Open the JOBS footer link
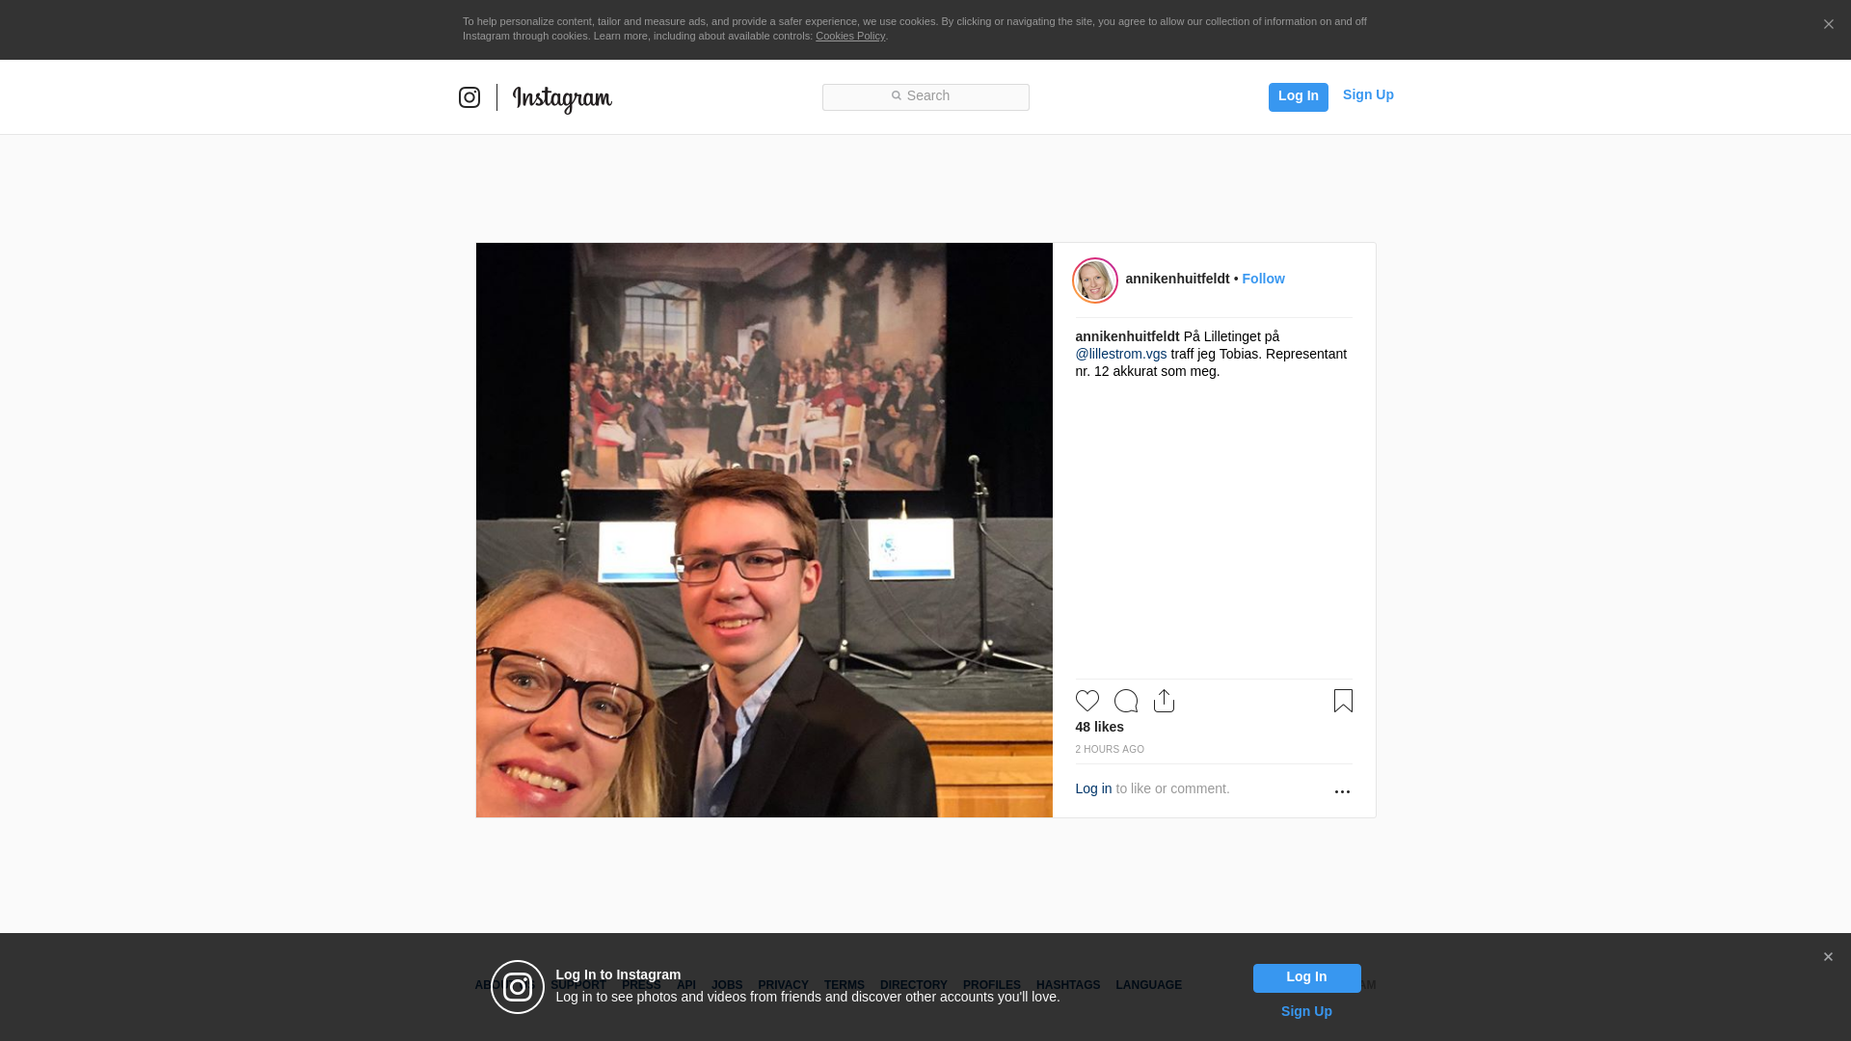 (727, 985)
